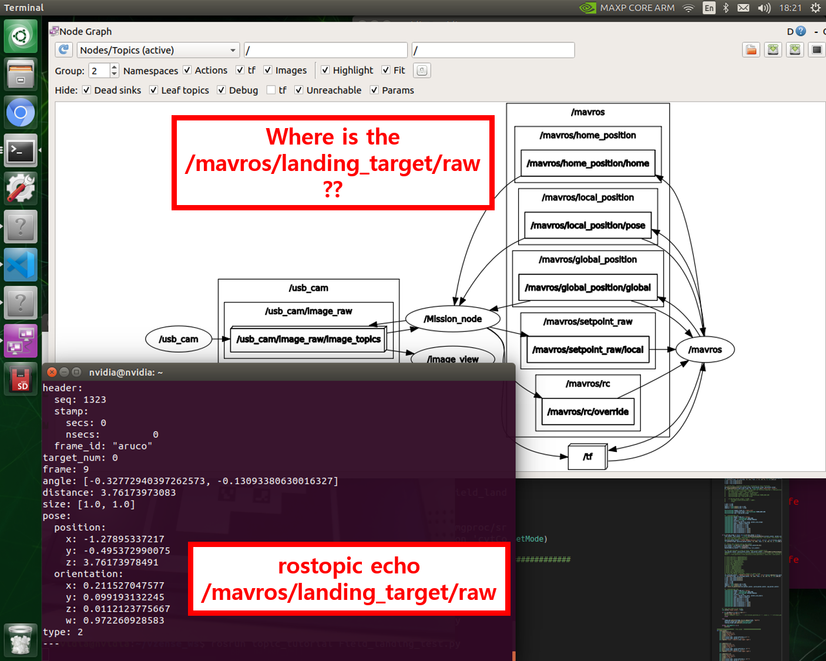Save the node graph as an image

pos(795,50)
